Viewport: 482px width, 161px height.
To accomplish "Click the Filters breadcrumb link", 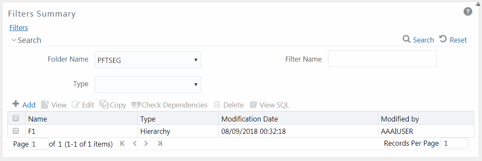I will pyautogui.click(x=19, y=28).
